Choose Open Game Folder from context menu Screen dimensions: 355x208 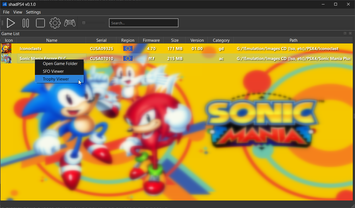(x=59, y=64)
